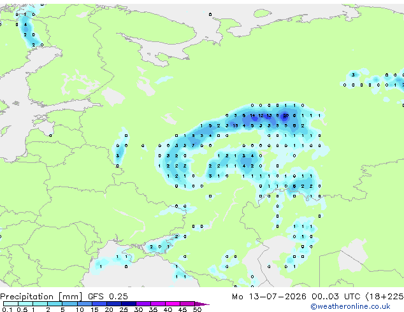Click the '0.1' legend scale label

(x=7, y=309)
